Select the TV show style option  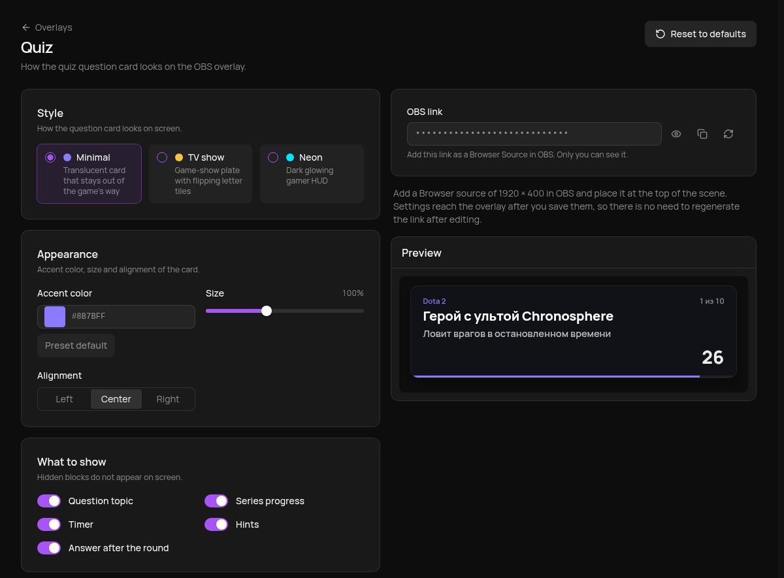point(201,174)
